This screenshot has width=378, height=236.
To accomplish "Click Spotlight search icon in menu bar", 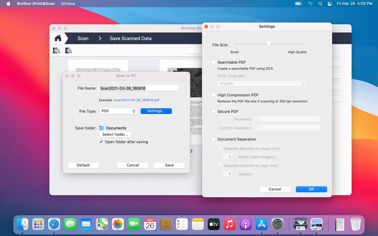I will click(x=320, y=4).
